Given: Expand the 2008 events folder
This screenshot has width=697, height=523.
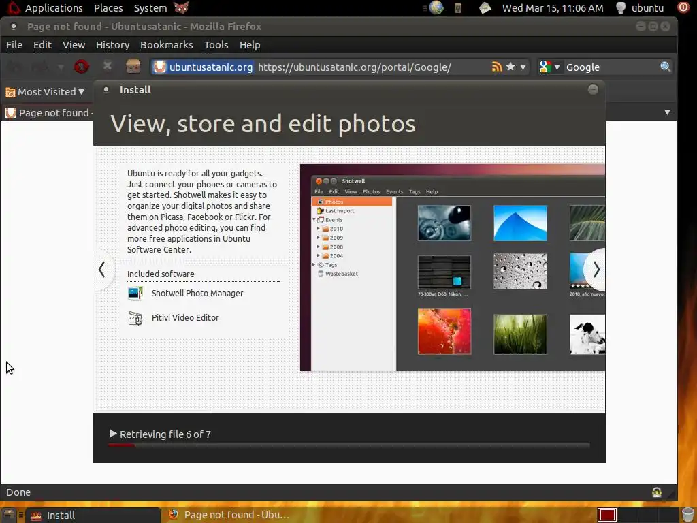Looking at the screenshot, I should click(x=319, y=247).
